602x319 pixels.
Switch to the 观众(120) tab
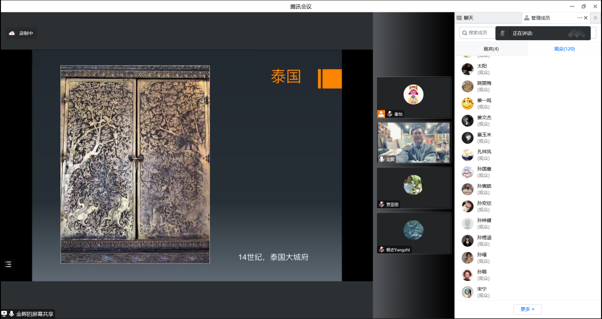[564, 49]
